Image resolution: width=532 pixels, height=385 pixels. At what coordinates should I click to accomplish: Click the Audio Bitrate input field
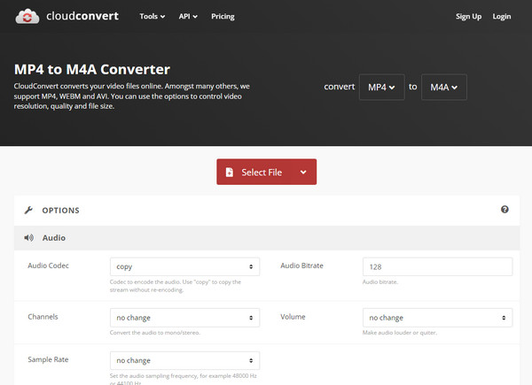437,266
